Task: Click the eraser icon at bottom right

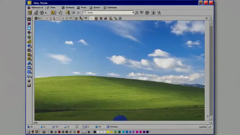Action: [x=210, y=127]
